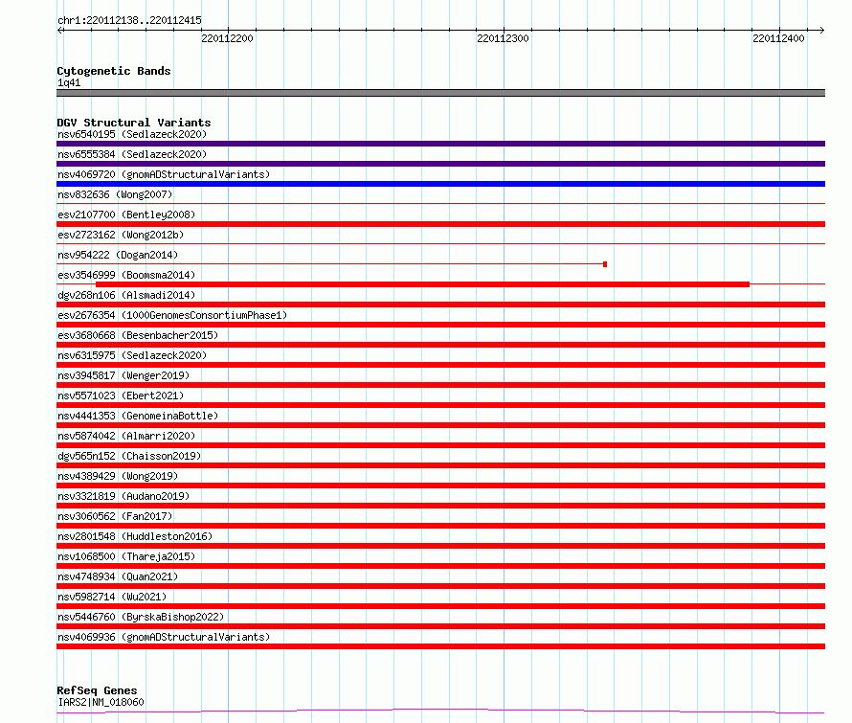Open variant nsv5571023 (Ebert2021)
Image resolution: width=852 pixels, height=723 pixels.
[x=121, y=395]
